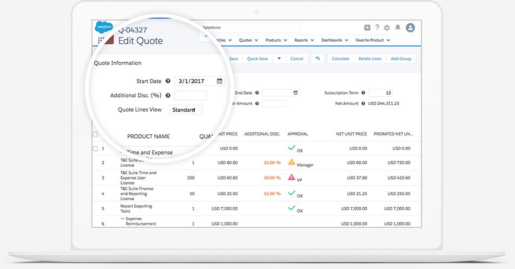
Task: Expand the Quotes menu chevron
Action: pos(255,40)
